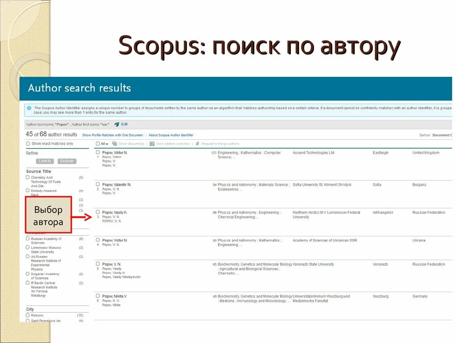Screen dimensions: 457x343
Task: Open author profile Popov, Victor N.
Action: [x=115, y=240]
